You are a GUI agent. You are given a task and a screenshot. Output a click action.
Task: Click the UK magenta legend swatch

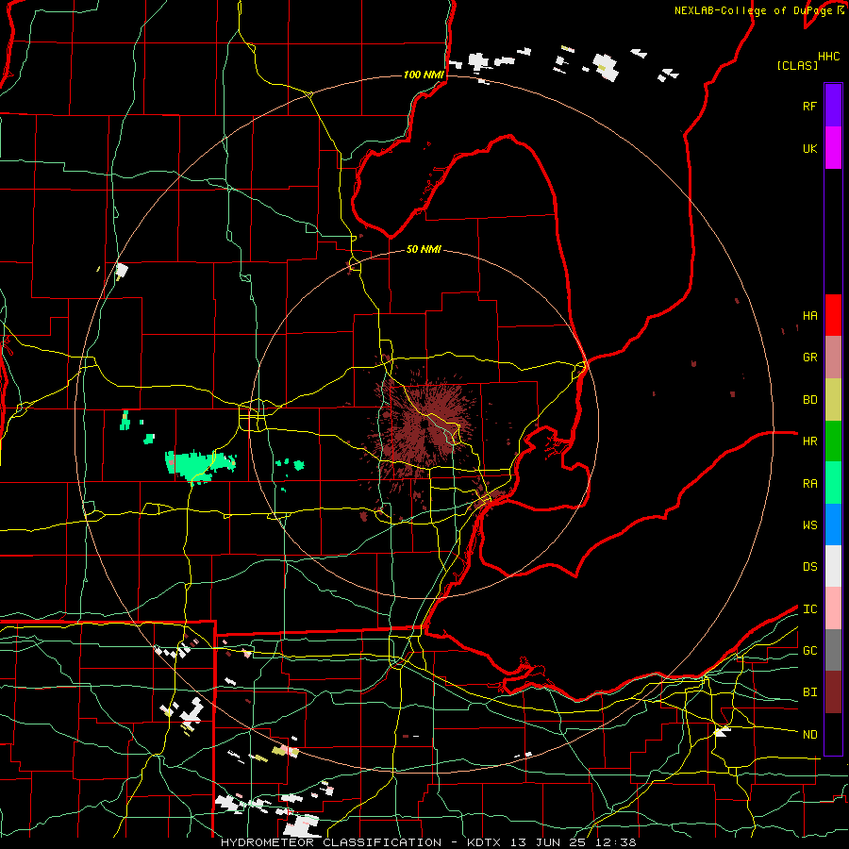833,148
